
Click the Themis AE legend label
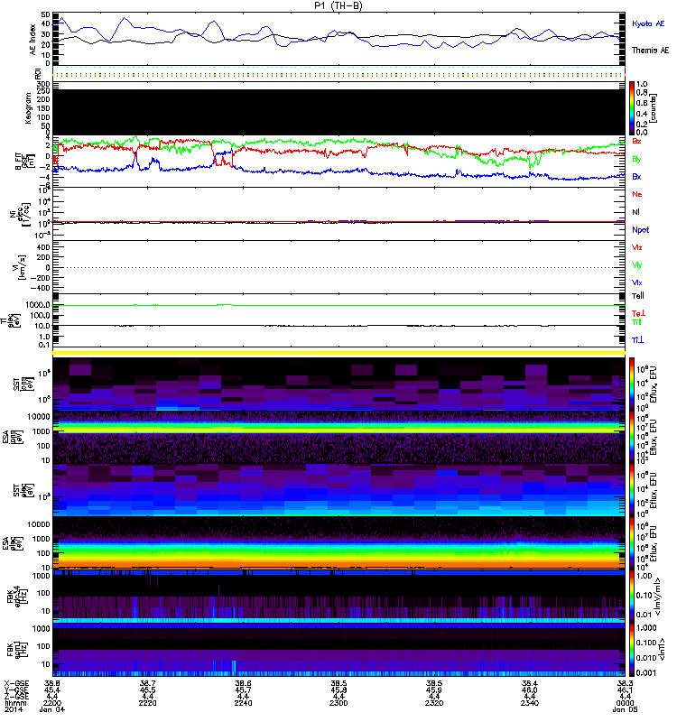click(x=650, y=51)
